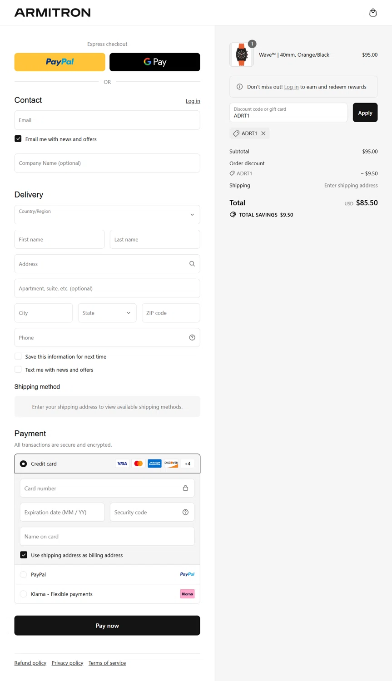Toggle Use shipping address as billing address
The image size is (392, 681).
tap(24, 555)
